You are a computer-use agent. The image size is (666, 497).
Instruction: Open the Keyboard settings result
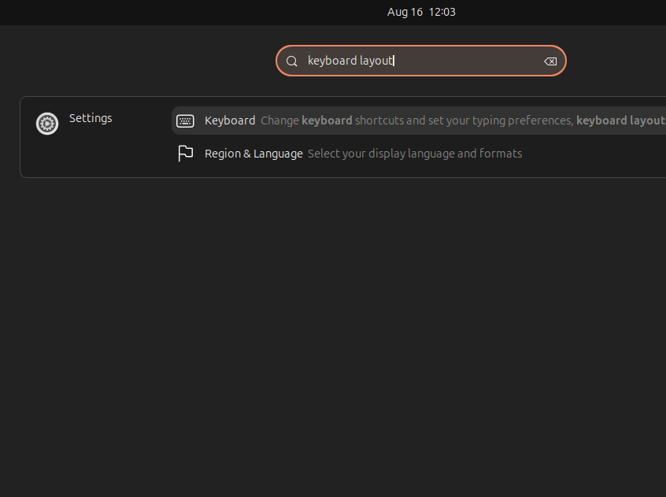pos(418,121)
